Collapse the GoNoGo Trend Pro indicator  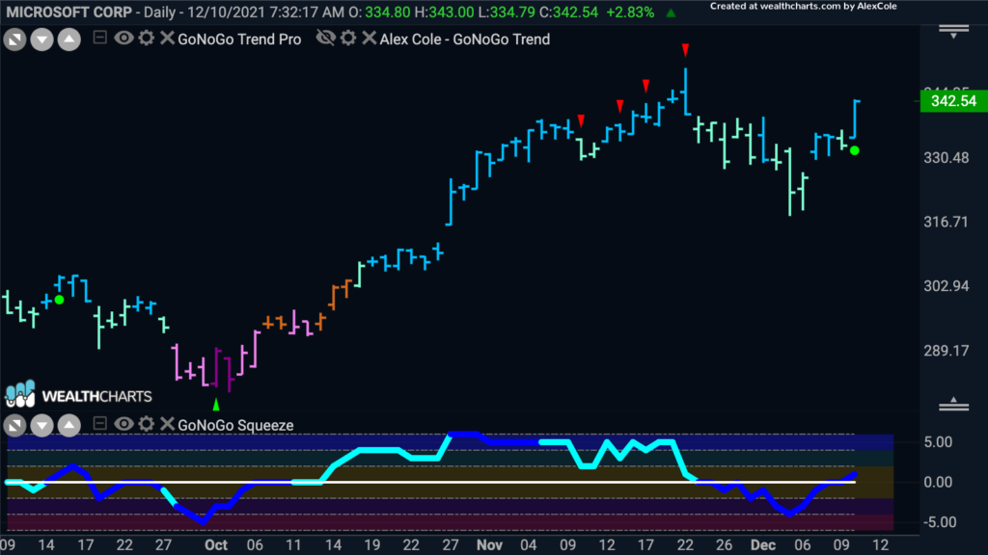coord(99,38)
